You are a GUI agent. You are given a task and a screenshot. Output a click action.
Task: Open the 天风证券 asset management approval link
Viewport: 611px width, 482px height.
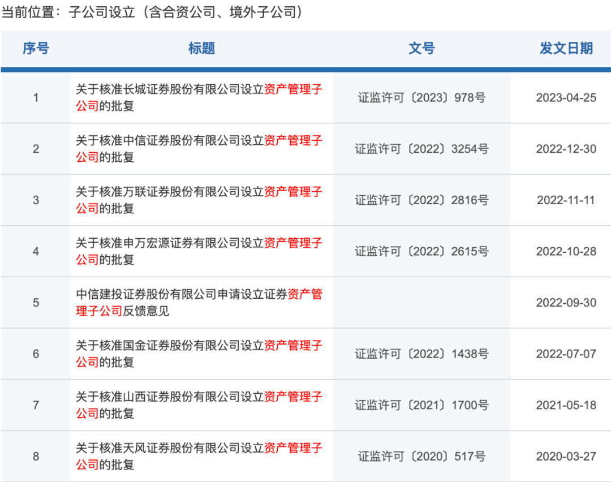pos(199,457)
